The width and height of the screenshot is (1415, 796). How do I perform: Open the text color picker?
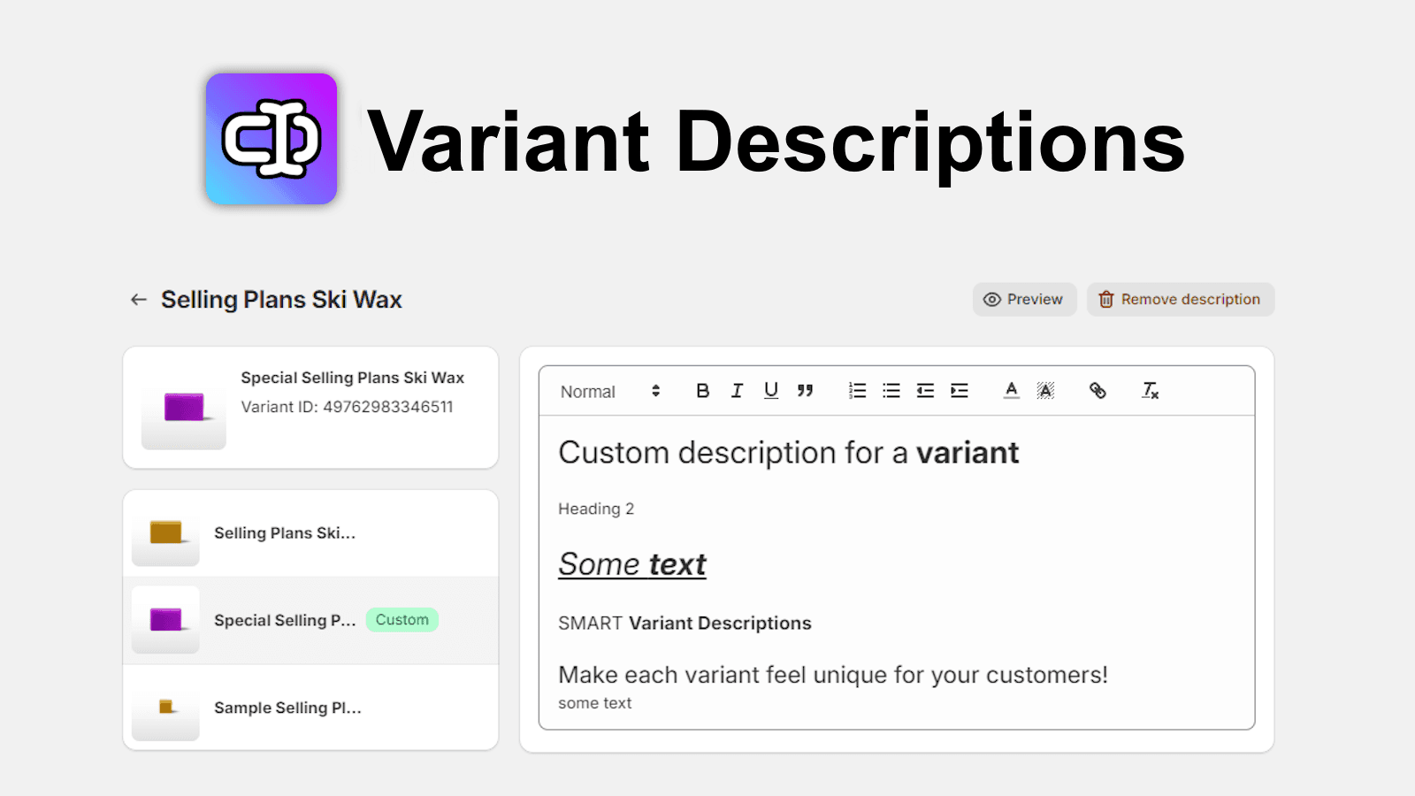(1011, 390)
